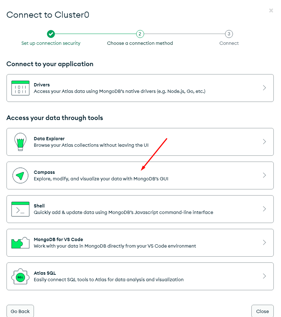Image resolution: width=281 pixels, height=317 pixels.
Task: Click the Data Explorer lightbulb icon
Action: click(x=20, y=142)
